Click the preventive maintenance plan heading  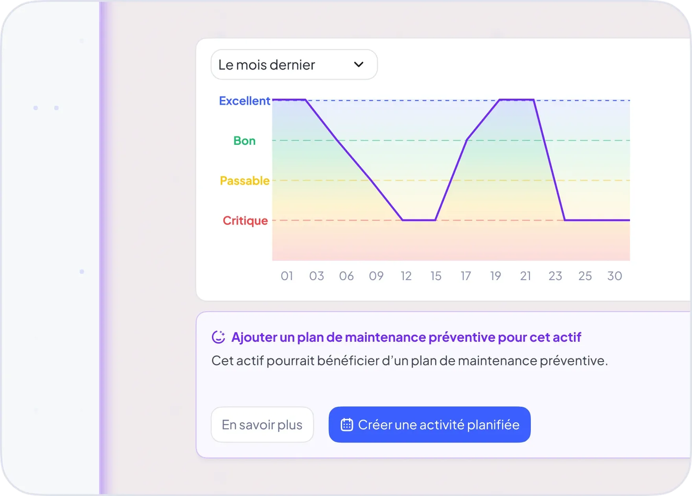[406, 337]
